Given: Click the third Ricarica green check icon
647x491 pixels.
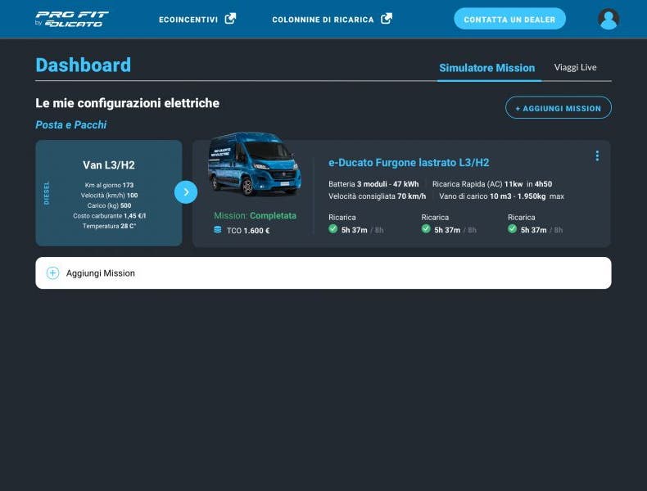Looking at the screenshot, I should coord(512,229).
